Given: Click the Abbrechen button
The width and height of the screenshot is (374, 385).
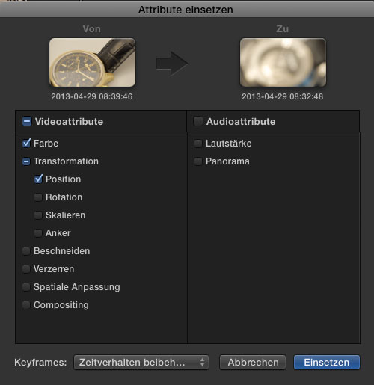Looking at the screenshot, I should (x=253, y=363).
